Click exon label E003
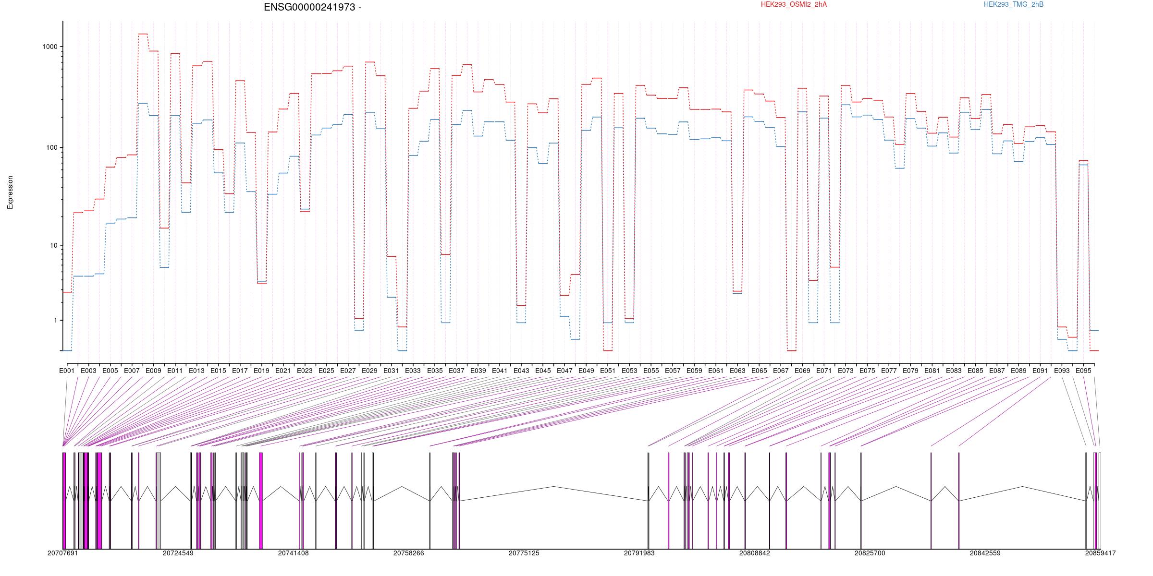This screenshot has height=576, width=1153. click(x=88, y=371)
